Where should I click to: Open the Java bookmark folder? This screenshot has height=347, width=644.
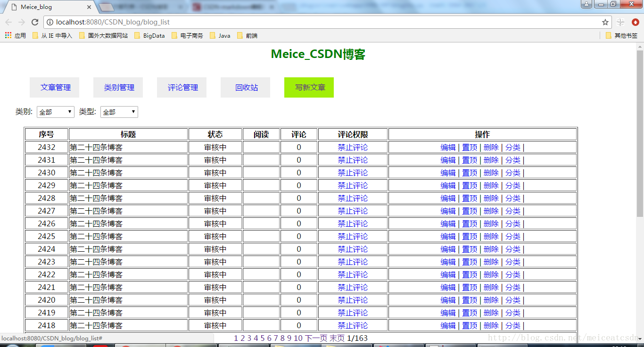tap(220, 35)
